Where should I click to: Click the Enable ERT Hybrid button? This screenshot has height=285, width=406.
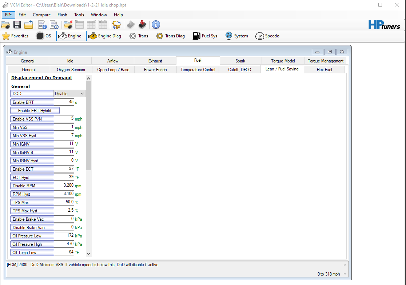pos(35,111)
